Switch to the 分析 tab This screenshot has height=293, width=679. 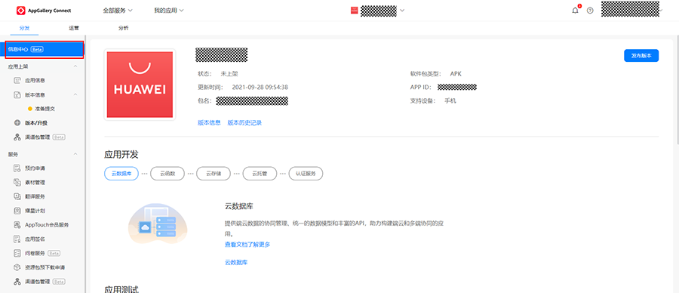(x=124, y=28)
